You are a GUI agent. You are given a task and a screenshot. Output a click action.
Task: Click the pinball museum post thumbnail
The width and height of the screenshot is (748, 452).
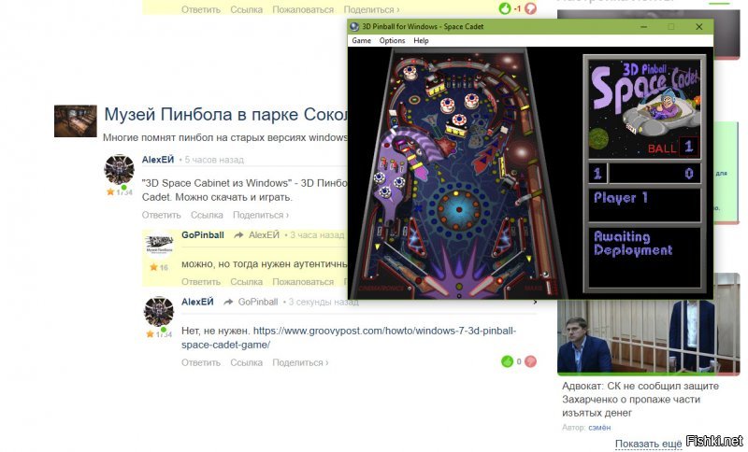pos(76,121)
